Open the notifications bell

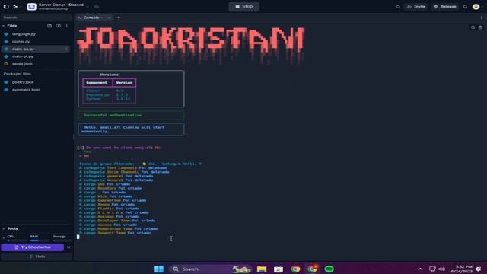[465, 7]
